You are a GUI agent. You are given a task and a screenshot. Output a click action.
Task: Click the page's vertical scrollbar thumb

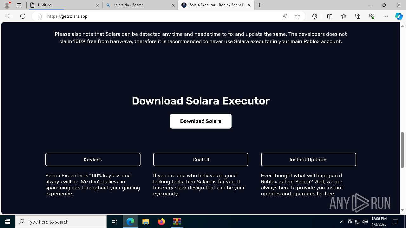click(403, 150)
